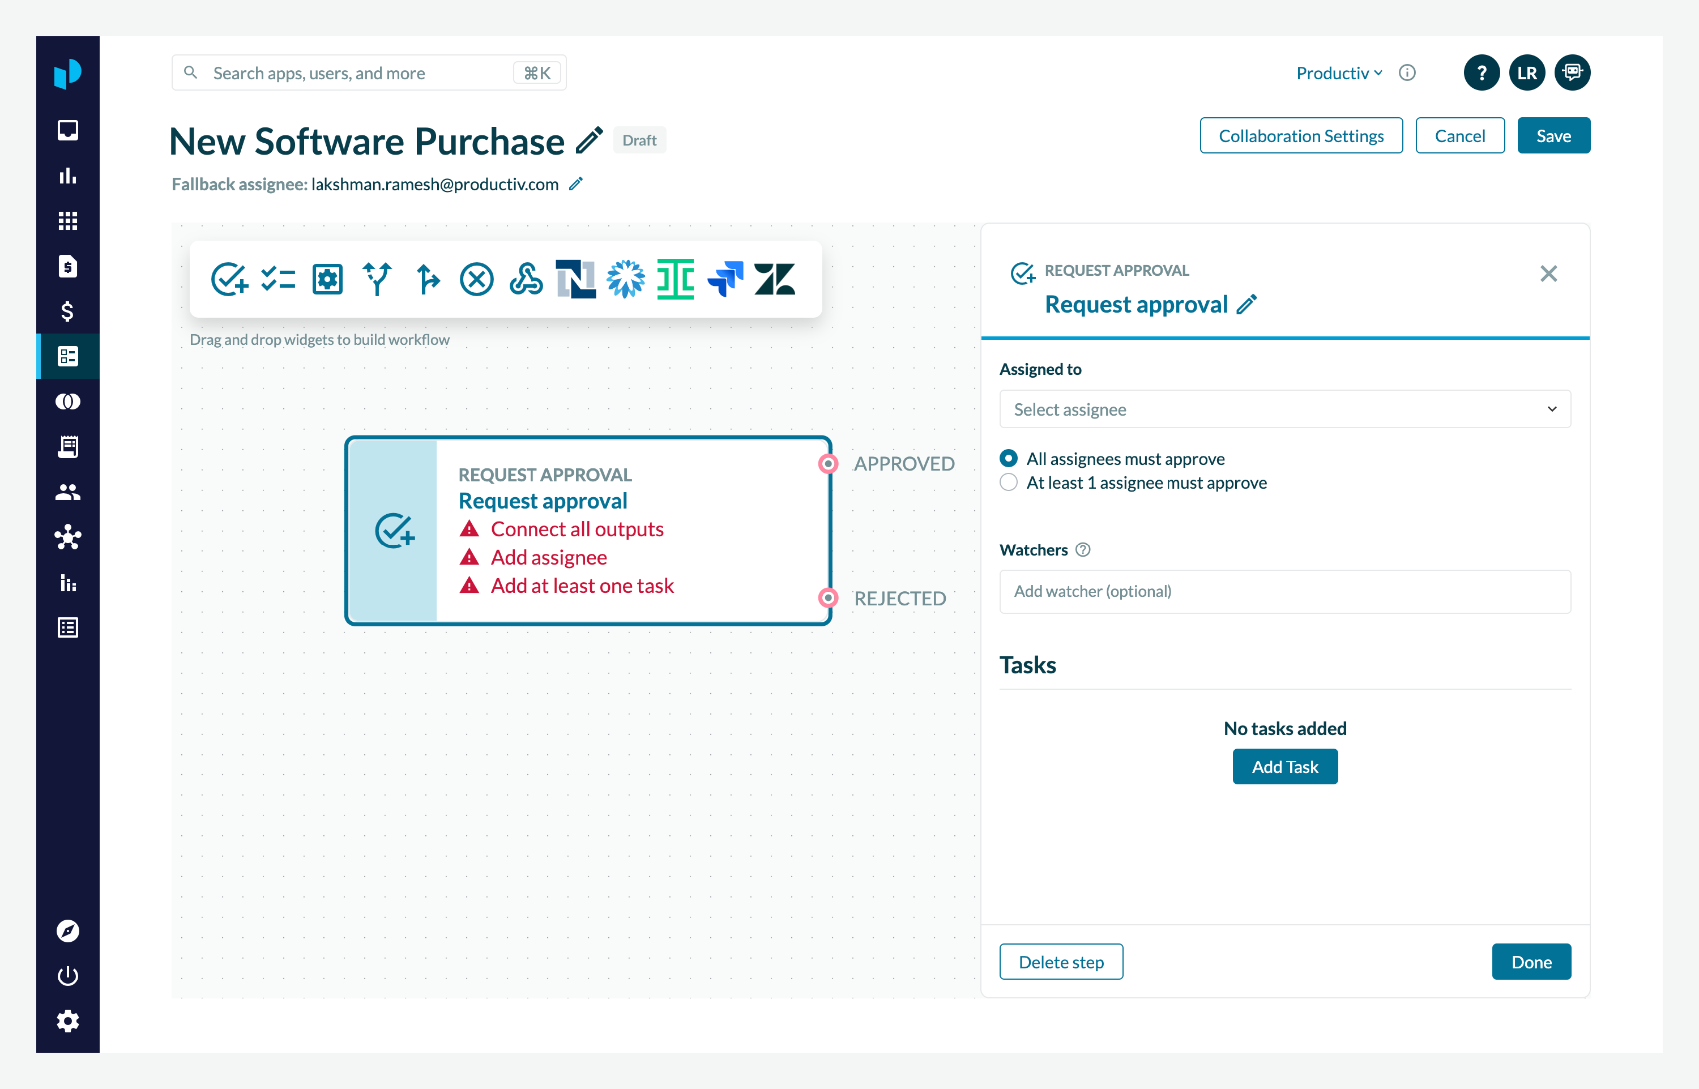Open the inbox item in sidebar
Image resolution: width=1699 pixels, height=1089 pixels.
point(68,130)
